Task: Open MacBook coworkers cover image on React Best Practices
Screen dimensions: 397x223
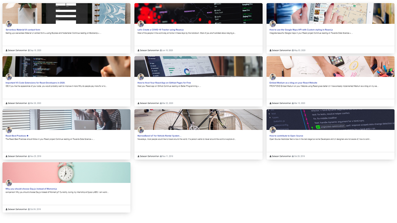Action: tap(66, 119)
